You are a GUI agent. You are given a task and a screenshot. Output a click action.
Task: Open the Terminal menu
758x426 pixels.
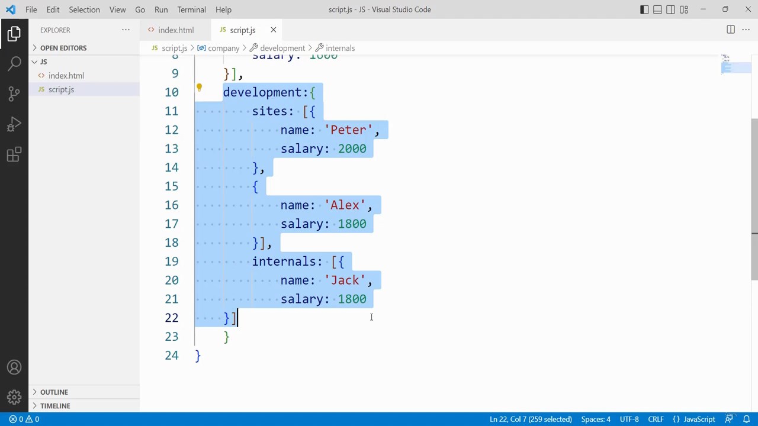(191, 9)
